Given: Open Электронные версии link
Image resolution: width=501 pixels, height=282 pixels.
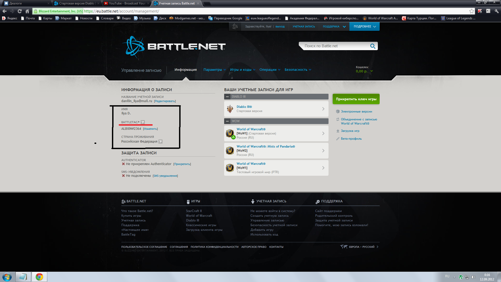Looking at the screenshot, I should coord(356,111).
